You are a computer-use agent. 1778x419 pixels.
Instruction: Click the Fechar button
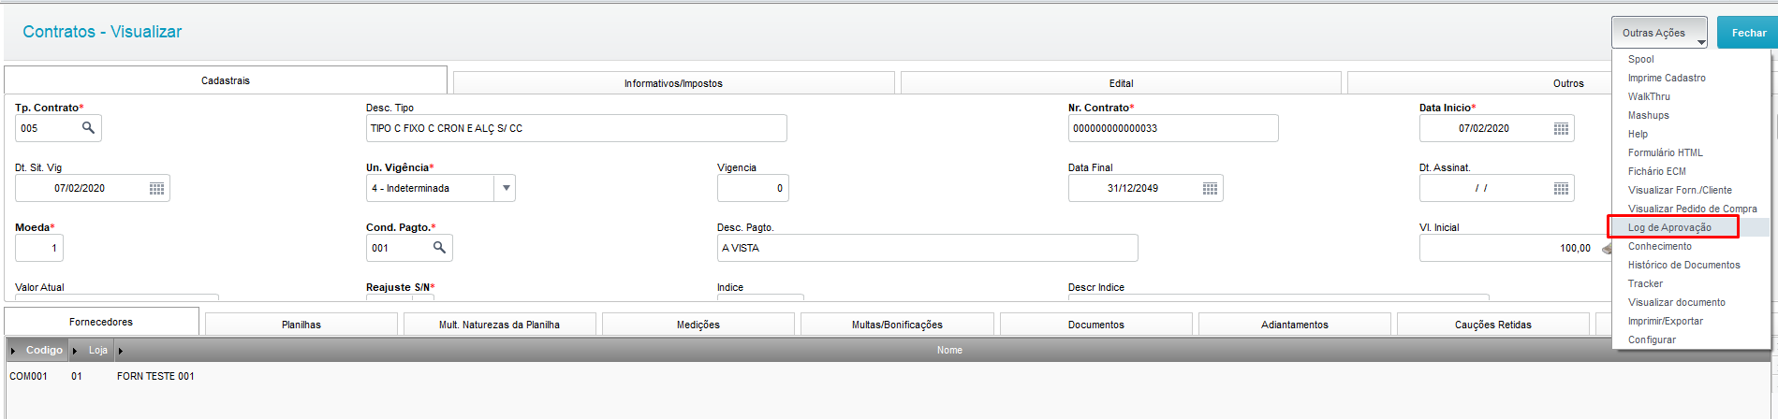[x=1747, y=33]
